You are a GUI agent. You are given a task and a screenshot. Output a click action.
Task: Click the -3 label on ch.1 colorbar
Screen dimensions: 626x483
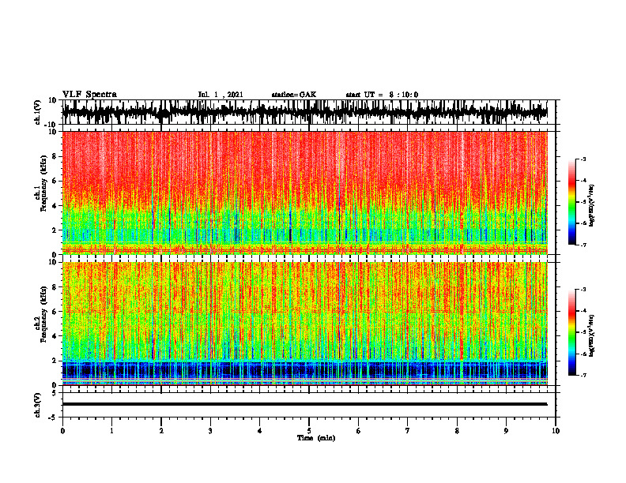(x=583, y=159)
